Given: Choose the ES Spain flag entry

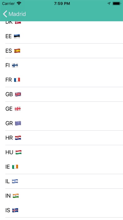Looking at the screenshot, I should pyautogui.click(x=61, y=51).
